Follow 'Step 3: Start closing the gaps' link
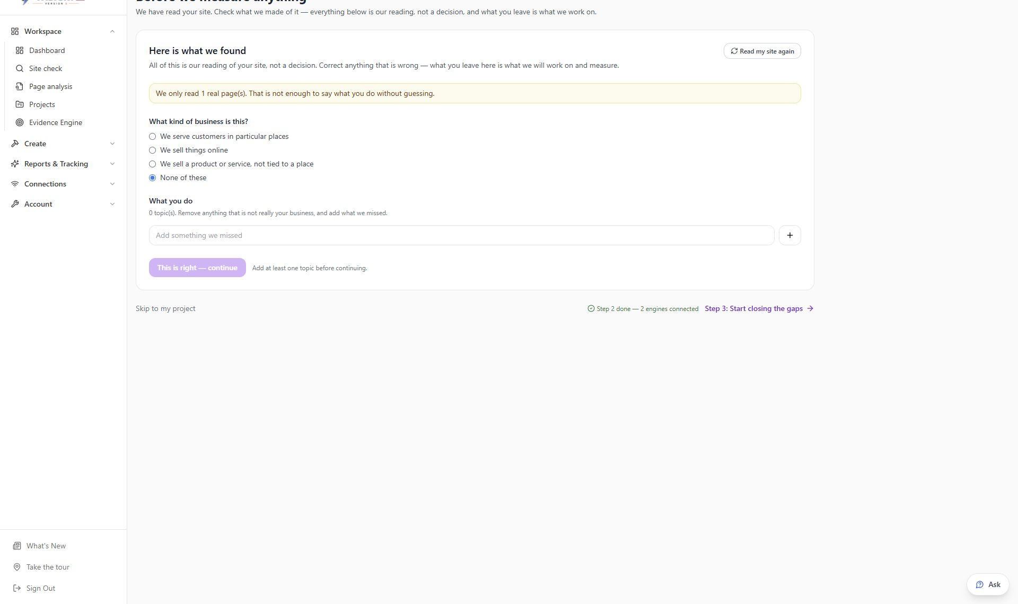This screenshot has height=604, width=1018. pos(759,308)
